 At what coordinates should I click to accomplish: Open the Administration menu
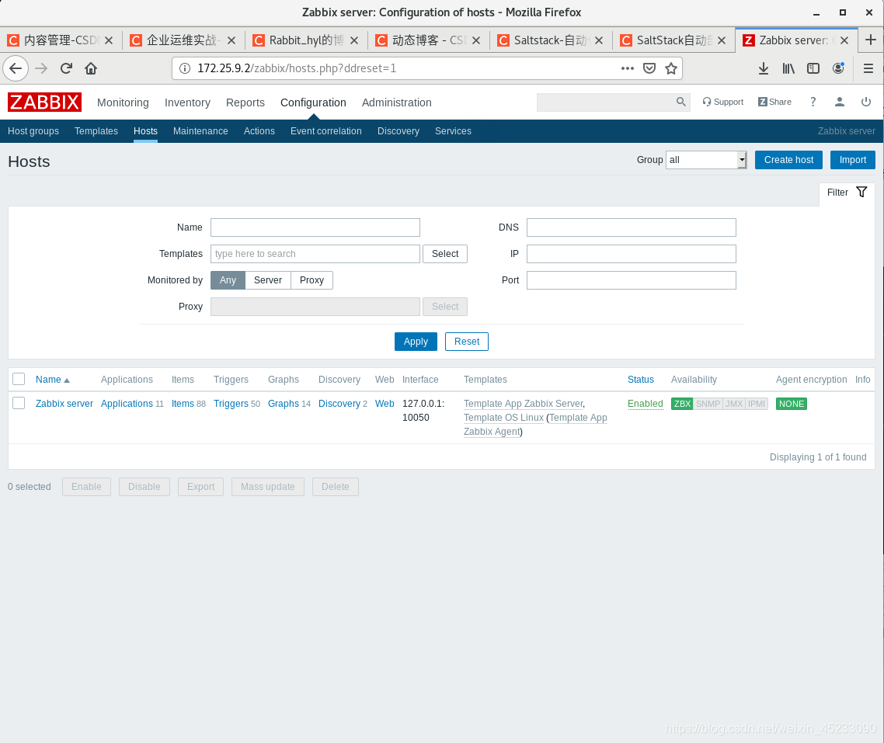pos(397,102)
